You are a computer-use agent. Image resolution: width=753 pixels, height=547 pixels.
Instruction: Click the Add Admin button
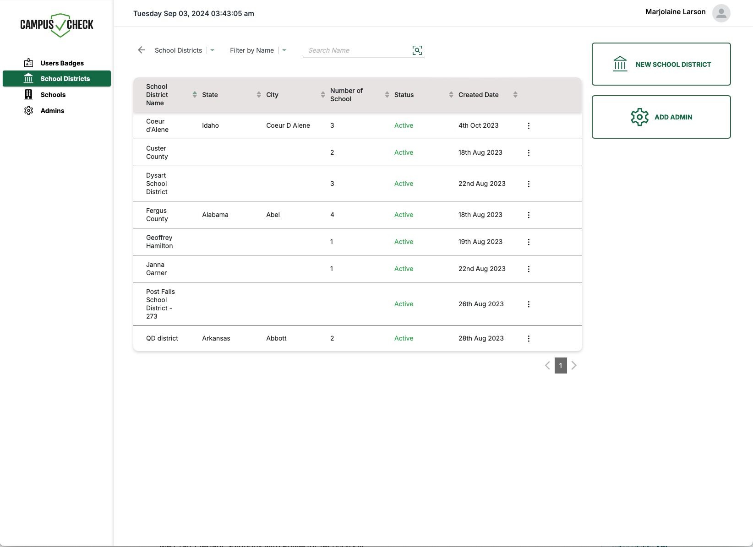(x=661, y=117)
